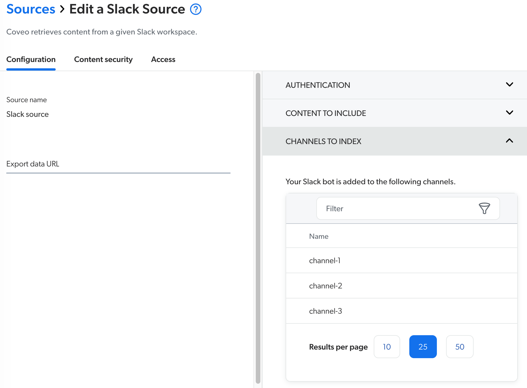Click the configuration panel vertical scrollbar
Screen dimensions: 527x388
[x=258, y=228]
